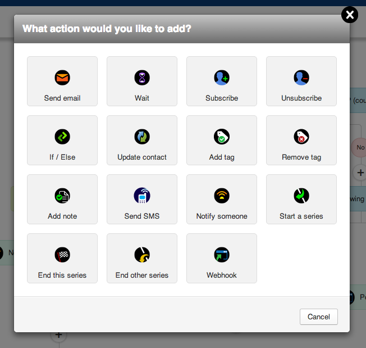This screenshot has width=366, height=348.
Task: Pick the End other series action
Action: (142, 258)
